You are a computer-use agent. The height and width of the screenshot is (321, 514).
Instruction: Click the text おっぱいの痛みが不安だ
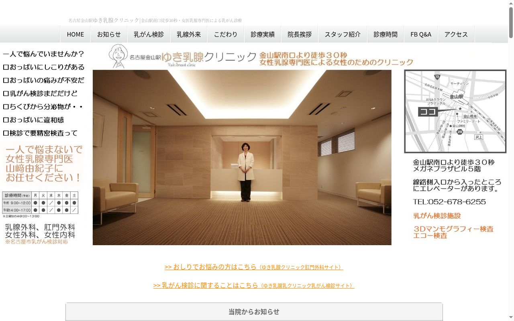pos(47,80)
